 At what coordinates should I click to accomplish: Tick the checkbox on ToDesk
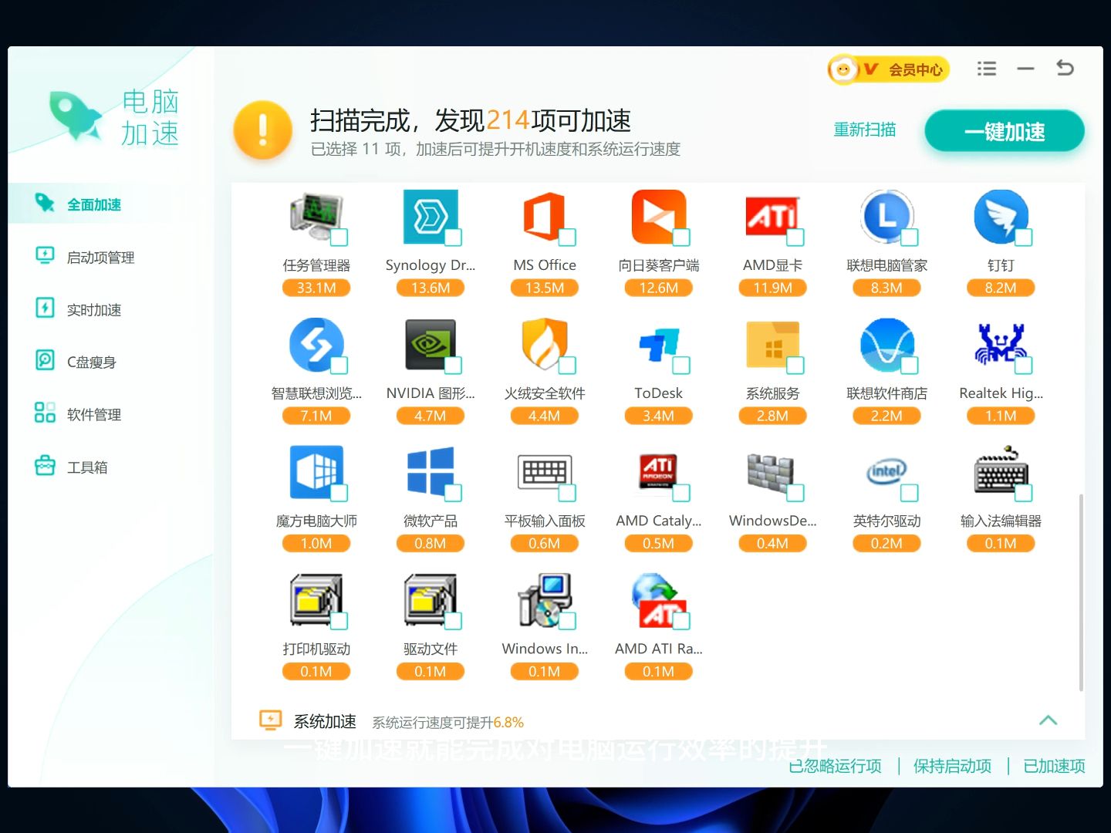[681, 366]
